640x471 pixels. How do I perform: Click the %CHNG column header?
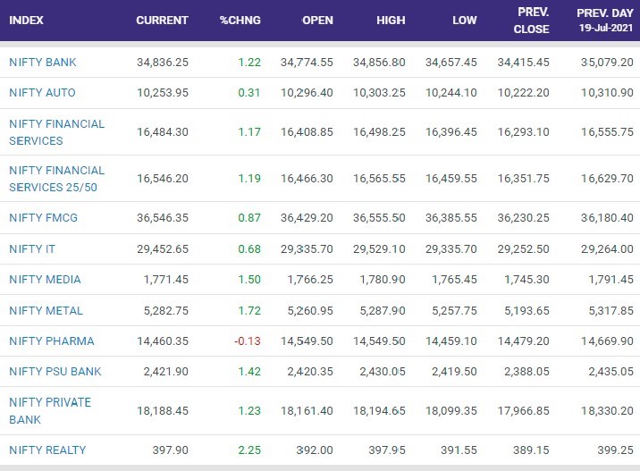click(240, 21)
